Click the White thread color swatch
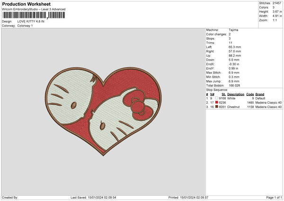The width and height of the screenshot is (284, 201). coord(217,98)
